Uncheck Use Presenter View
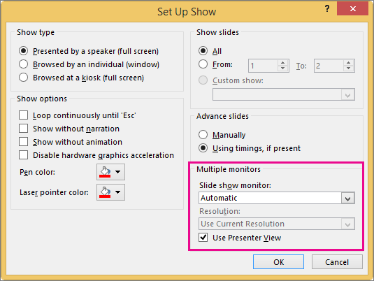Viewport: 374px width, 281px height. click(203, 238)
